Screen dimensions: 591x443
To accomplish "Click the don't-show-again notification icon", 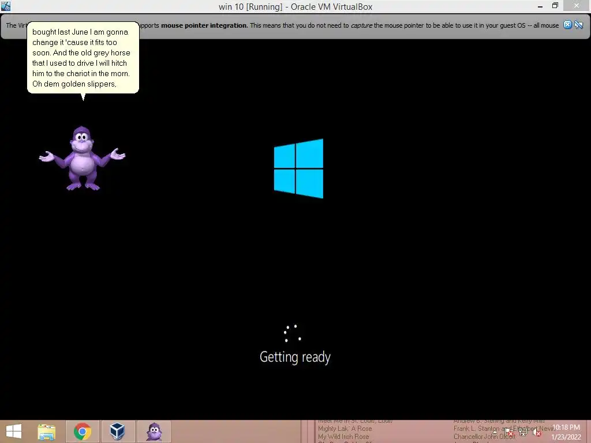I will 579,25.
